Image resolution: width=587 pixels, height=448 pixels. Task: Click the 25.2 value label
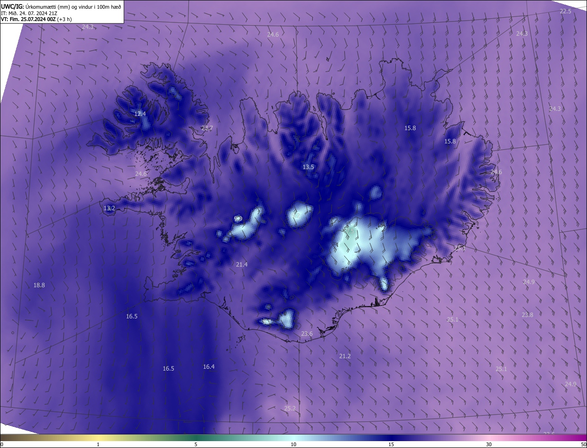coord(290,408)
